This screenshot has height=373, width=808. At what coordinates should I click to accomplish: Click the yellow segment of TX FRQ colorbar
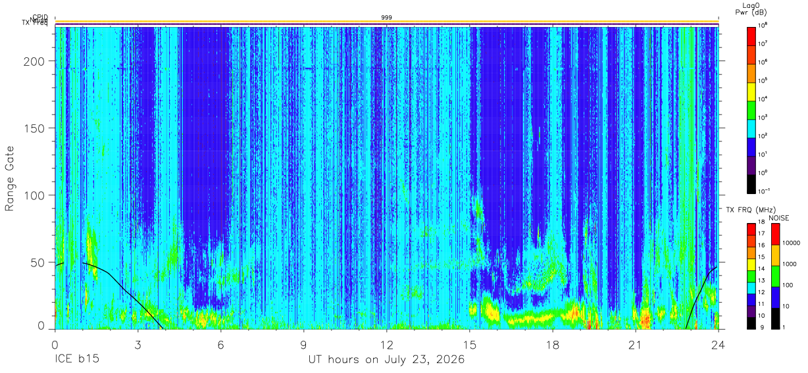tap(751, 264)
